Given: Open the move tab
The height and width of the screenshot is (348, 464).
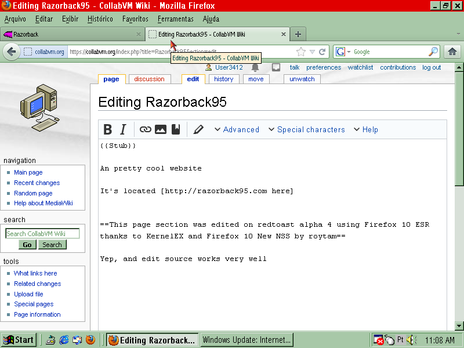Looking at the screenshot, I should point(256,79).
